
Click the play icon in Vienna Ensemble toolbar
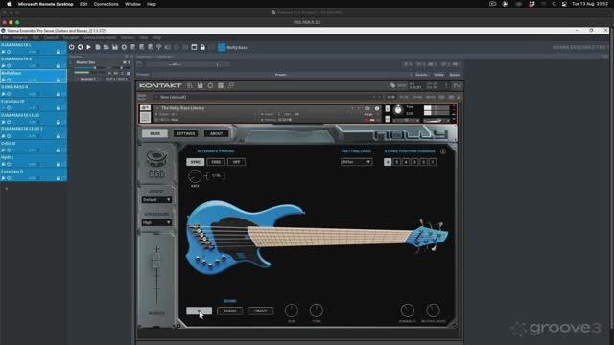88,47
